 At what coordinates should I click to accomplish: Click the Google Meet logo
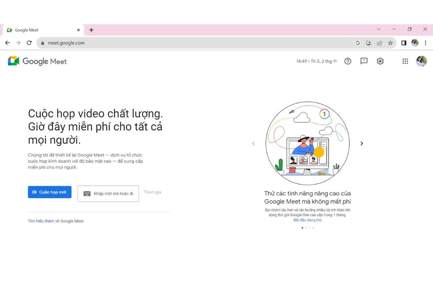point(38,61)
